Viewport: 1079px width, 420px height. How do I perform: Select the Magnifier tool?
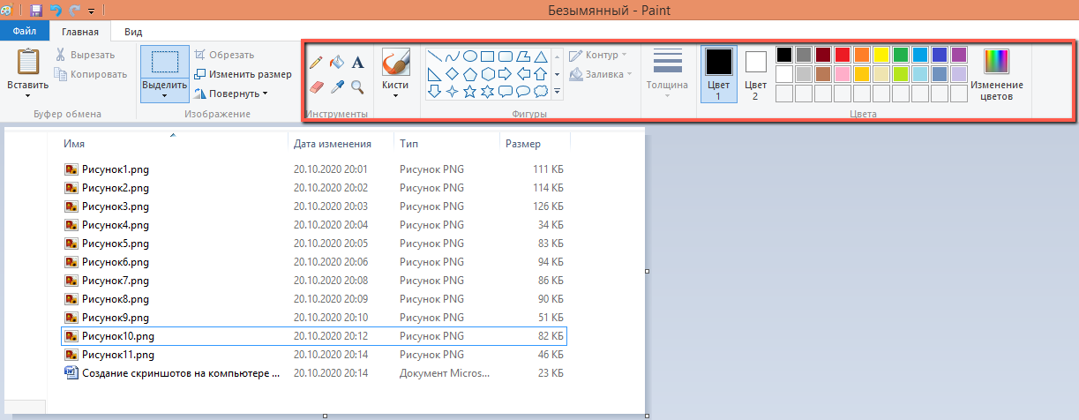[x=357, y=86]
